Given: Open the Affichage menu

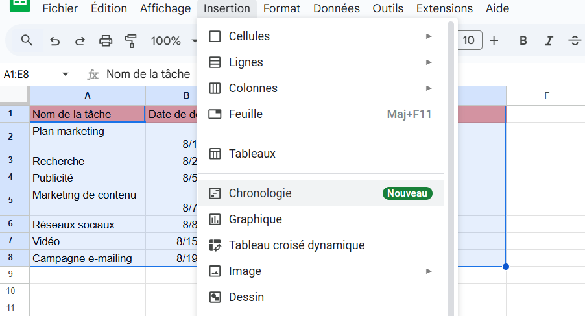Looking at the screenshot, I should [165, 8].
